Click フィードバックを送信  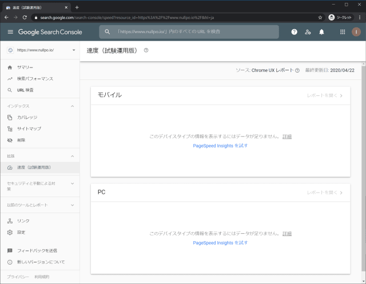tap(39, 251)
